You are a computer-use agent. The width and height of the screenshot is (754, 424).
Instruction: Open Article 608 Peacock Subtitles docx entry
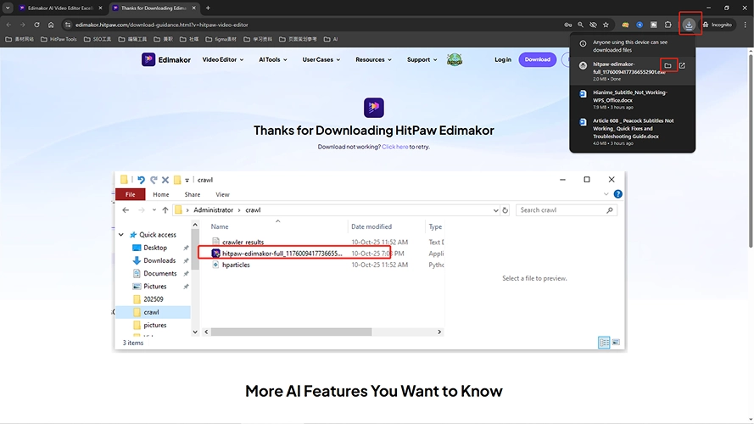[x=633, y=131]
